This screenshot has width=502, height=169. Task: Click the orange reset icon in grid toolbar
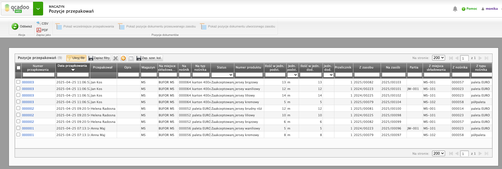tap(123, 58)
